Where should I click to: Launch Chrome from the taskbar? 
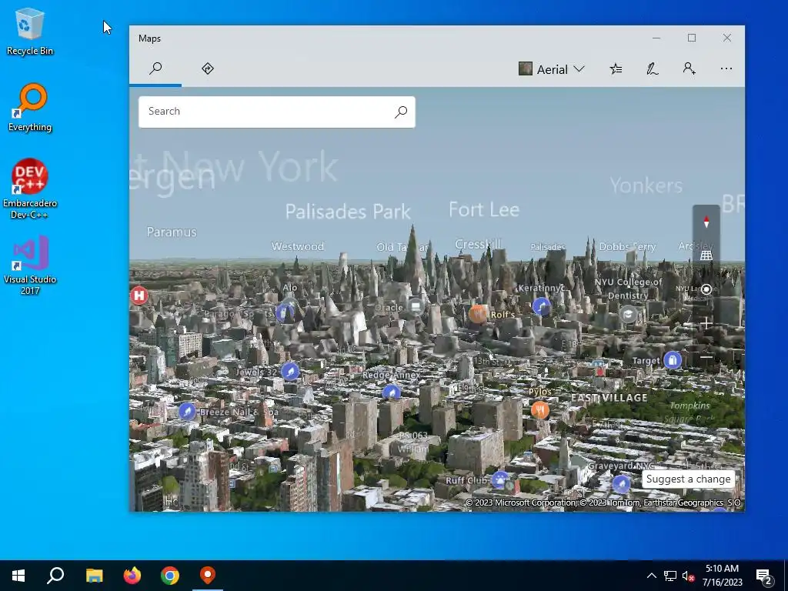pos(170,576)
